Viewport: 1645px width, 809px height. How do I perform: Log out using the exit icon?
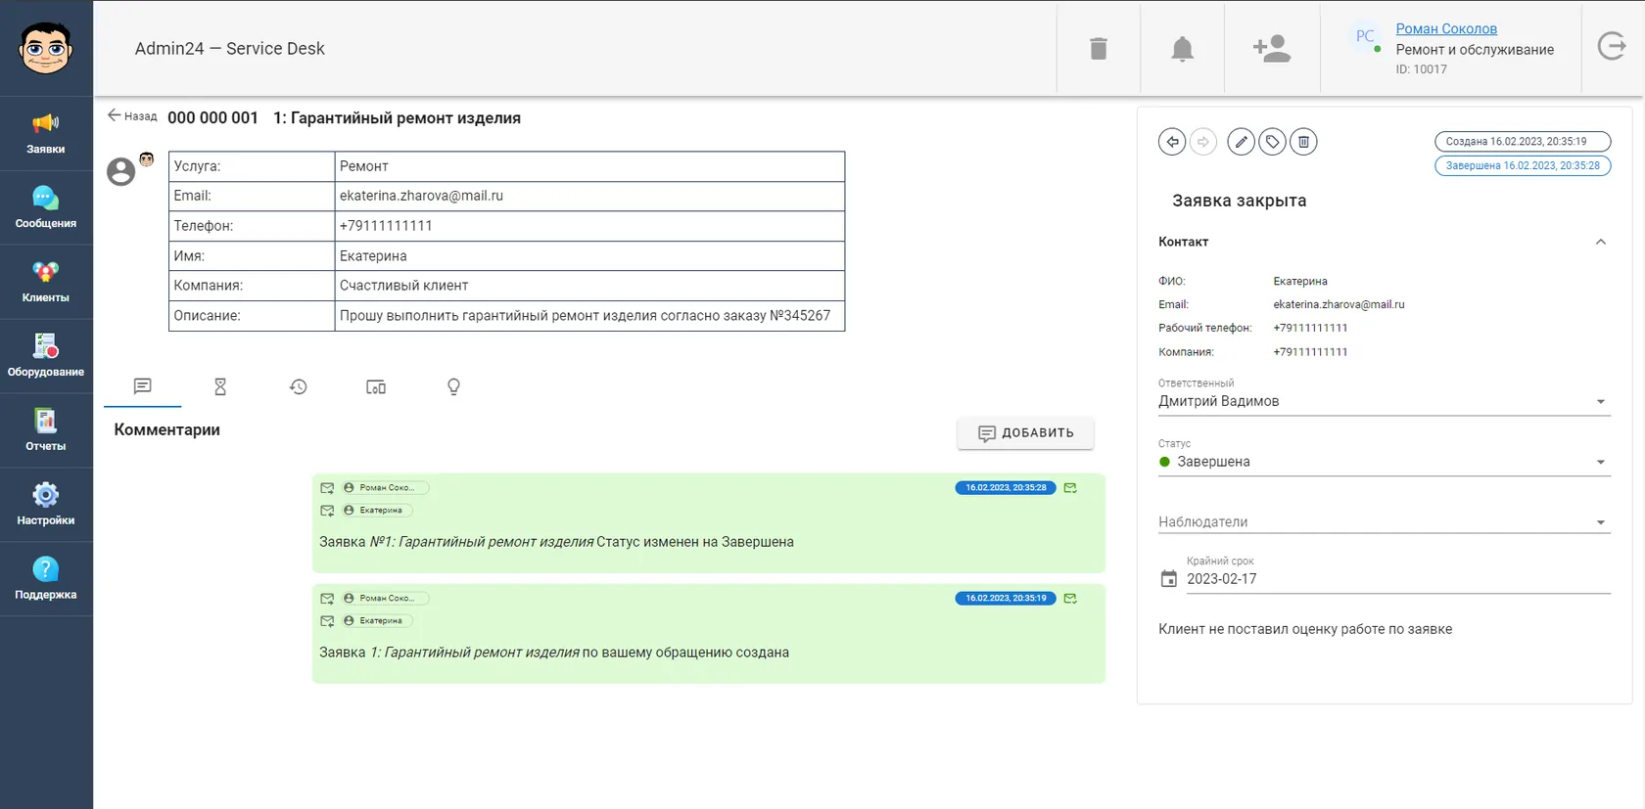(x=1612, y=46)
